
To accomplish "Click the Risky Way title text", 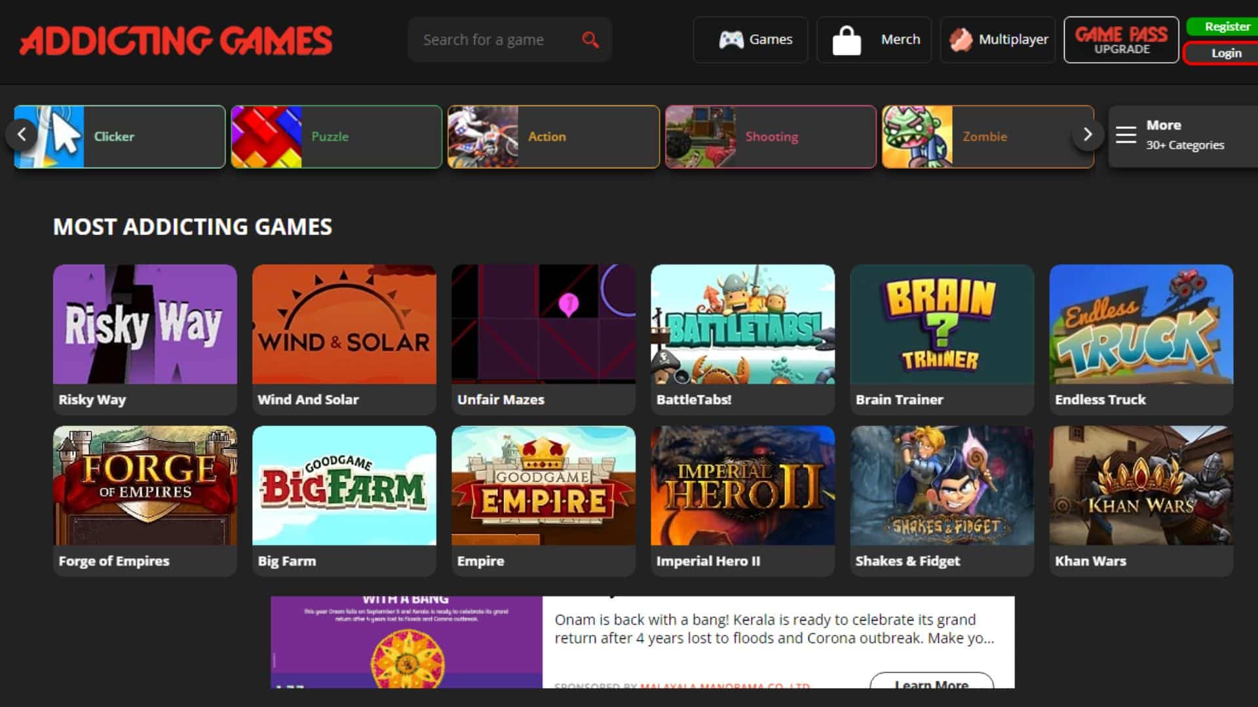I will click(x=92, y=400).
